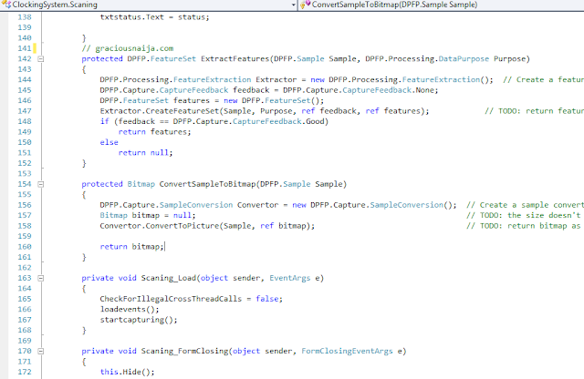Click 'FormClosingEventArgs' type name

[347, 351]
